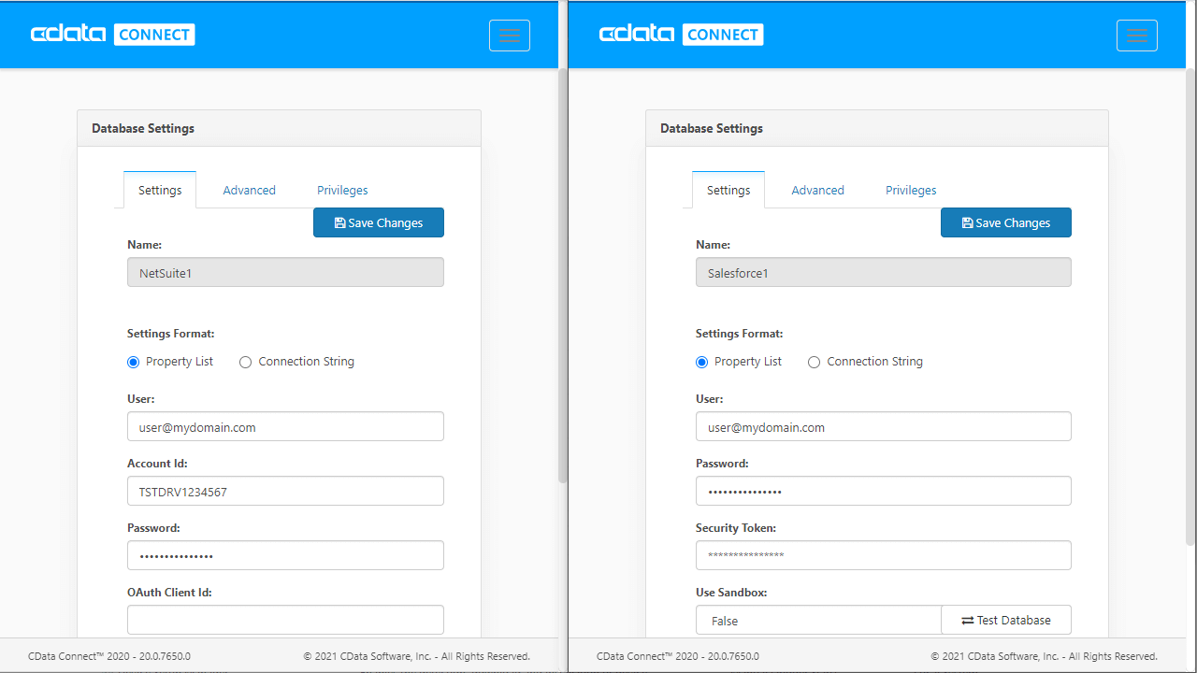Focus the OAuth Client Id field
The height and width of the screenshot is (673, 1197).
point(285,620)
